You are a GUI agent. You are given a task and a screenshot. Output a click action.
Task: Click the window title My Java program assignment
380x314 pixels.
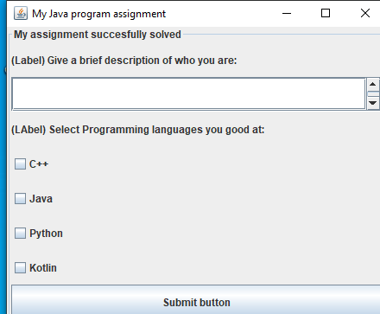click(x=98, y=14)
